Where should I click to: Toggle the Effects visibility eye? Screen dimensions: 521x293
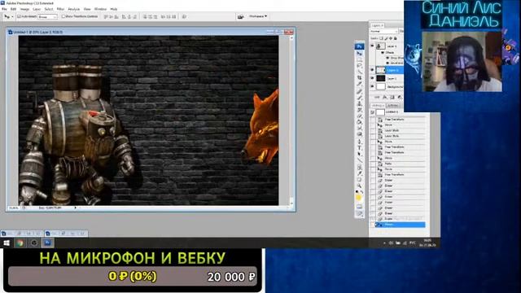(383, 52)
